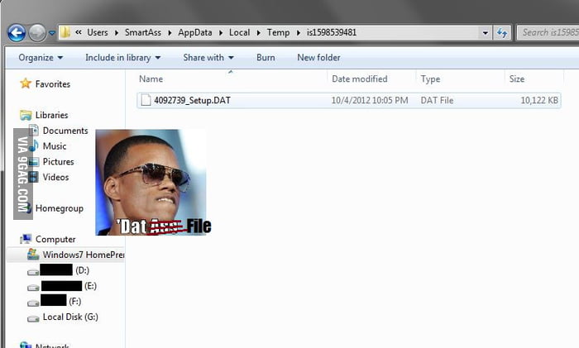Screen dimensions: 579x348
Task: Open the (F:) drive
Action: [75, 302]
